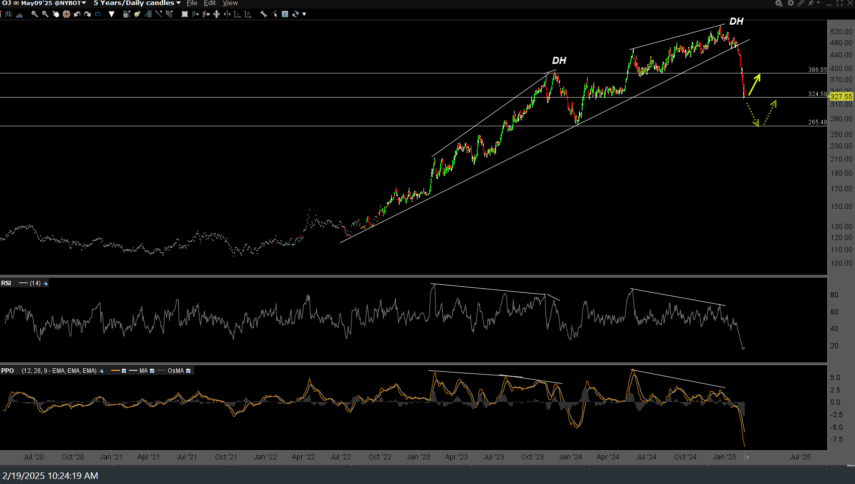
Task: Open the OJ contract symbol dropdown
Action: tap(43, 3)
